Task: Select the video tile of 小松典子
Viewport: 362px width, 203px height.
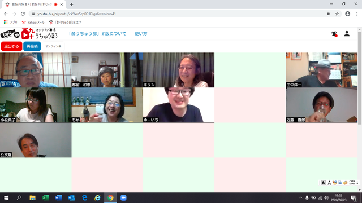Action: point(36,105)
